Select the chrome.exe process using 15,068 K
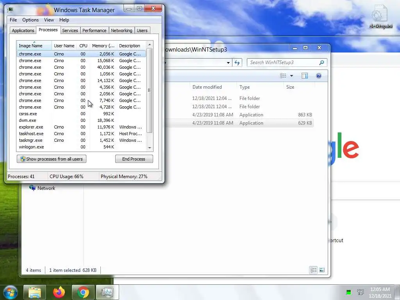The height and width of the screenshot is (300, 400). click(x=81, y=61)
